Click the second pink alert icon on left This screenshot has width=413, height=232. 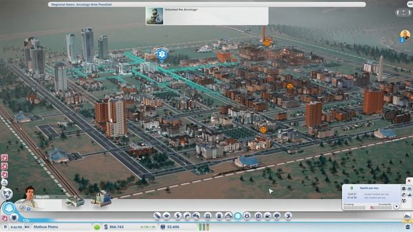pos(5,166)
